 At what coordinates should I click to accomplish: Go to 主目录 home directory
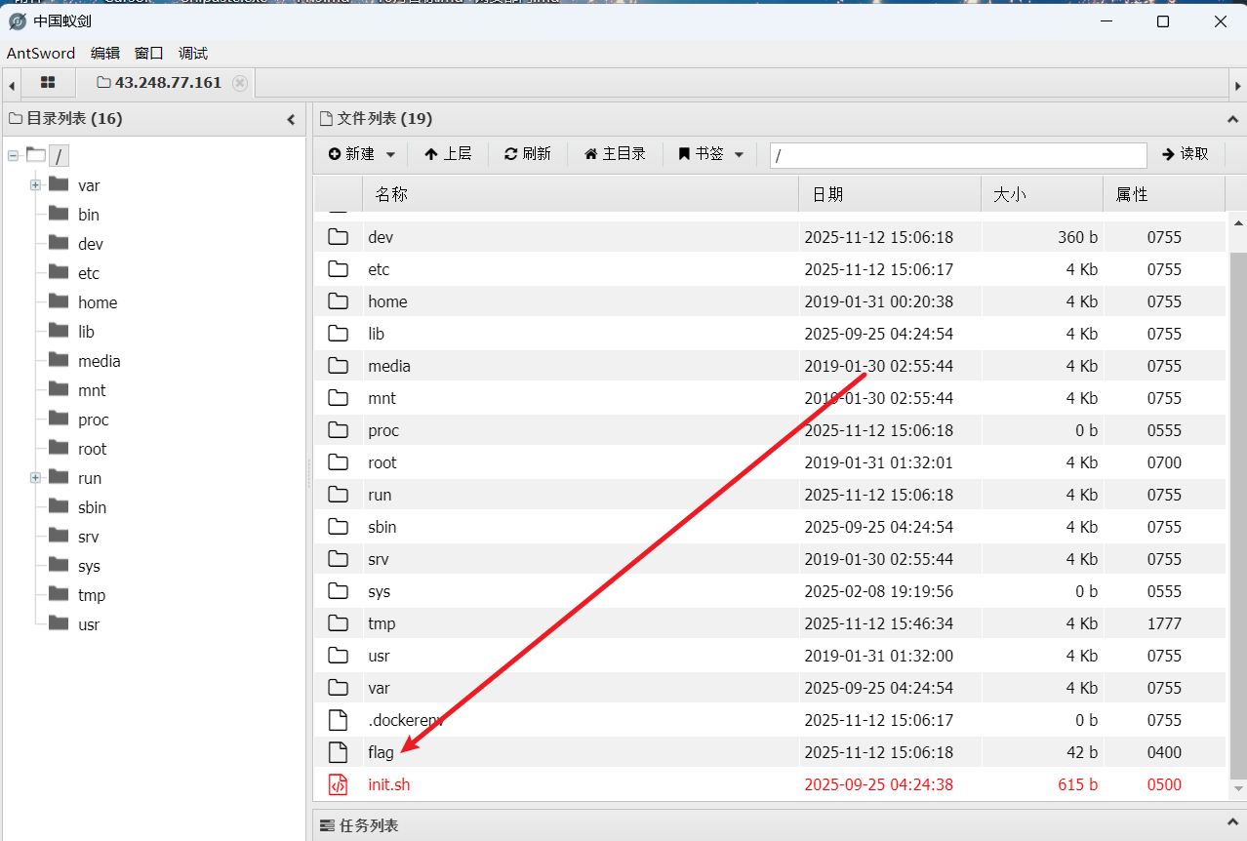pyautogui.click(x=615, y=154)
